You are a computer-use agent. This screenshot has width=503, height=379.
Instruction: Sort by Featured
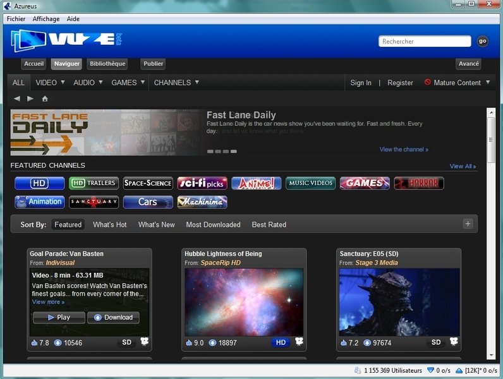coord(68,224)
